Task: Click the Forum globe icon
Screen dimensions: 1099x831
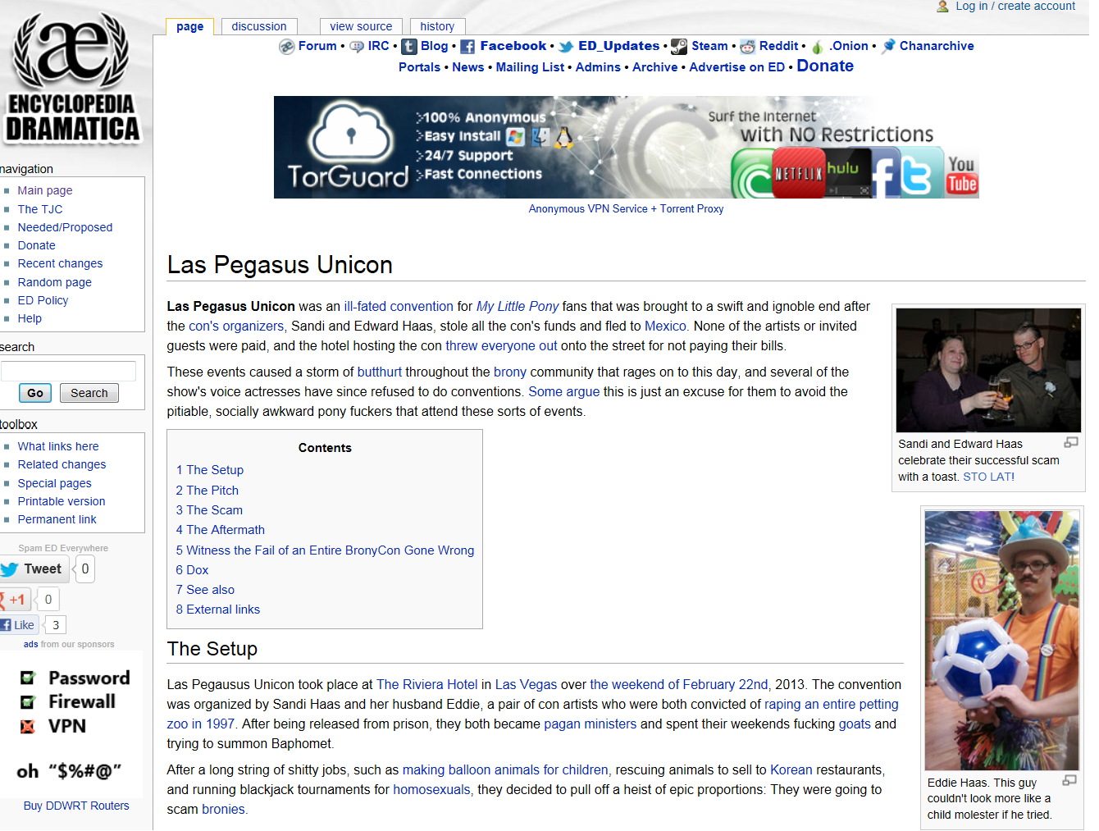Action: tap(286, 47)
